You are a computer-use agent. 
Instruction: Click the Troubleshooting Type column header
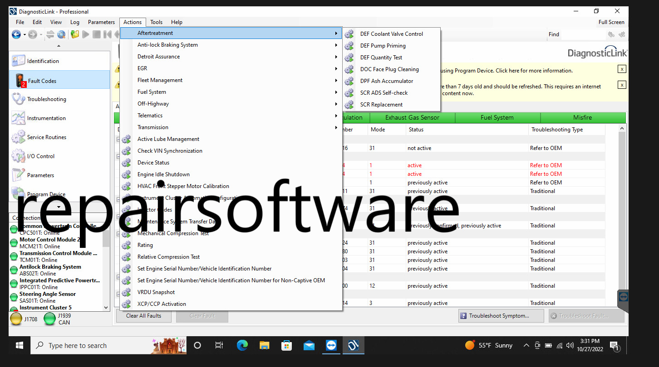pyautogui.click(x=566, y=130)
